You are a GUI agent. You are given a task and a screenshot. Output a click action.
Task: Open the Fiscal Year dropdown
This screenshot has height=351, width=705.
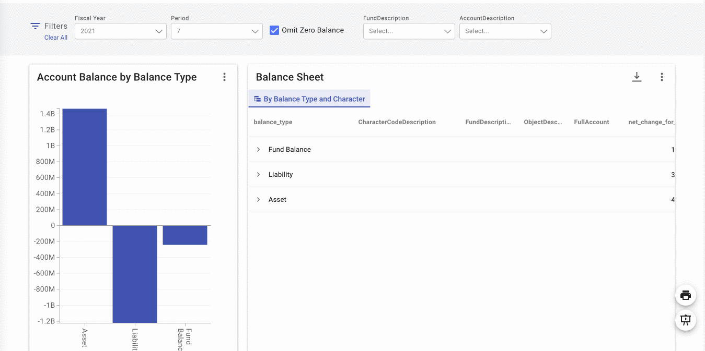pos(121,31)
